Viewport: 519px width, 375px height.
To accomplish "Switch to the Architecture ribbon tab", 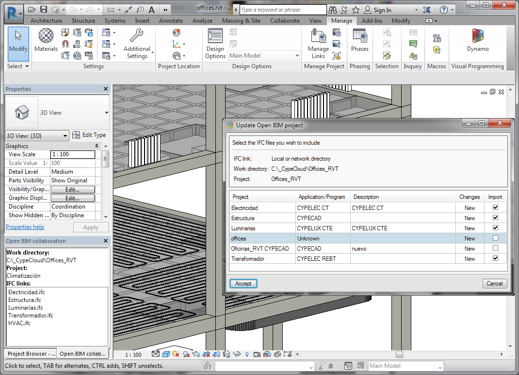I will (x=46, y=21).
